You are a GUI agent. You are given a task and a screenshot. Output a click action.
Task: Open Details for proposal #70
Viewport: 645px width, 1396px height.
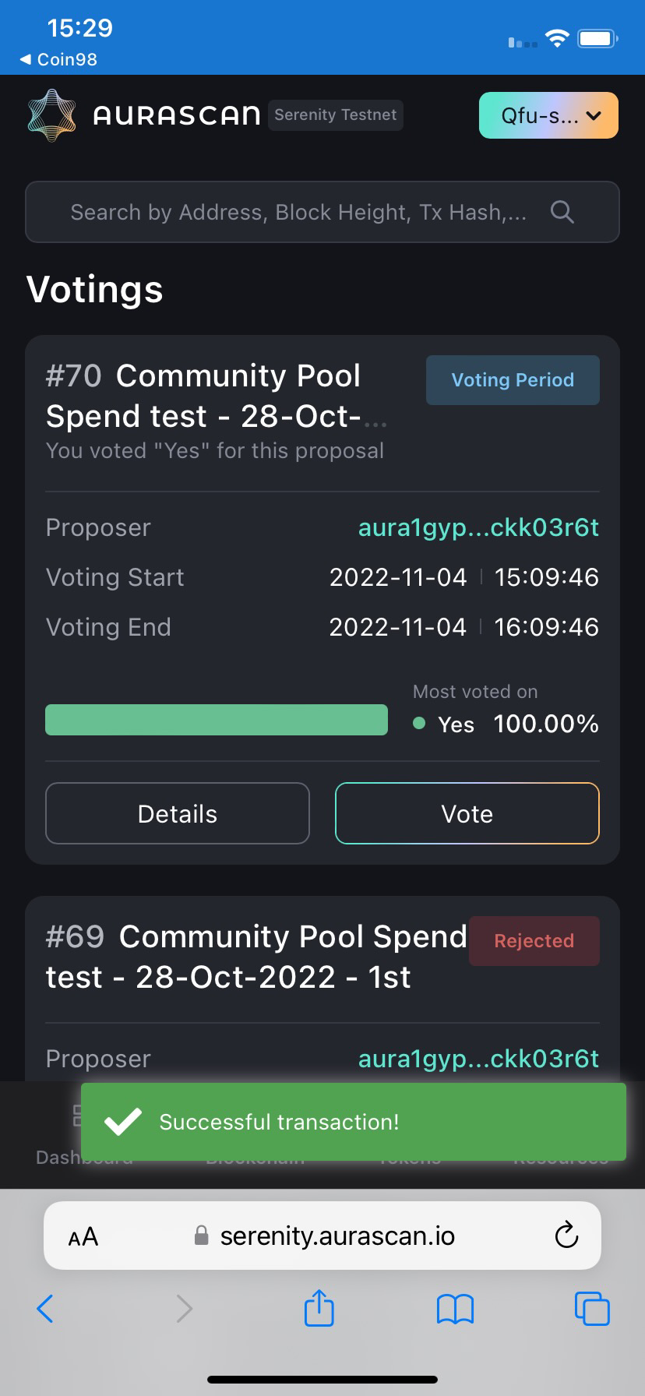(178, 813)
